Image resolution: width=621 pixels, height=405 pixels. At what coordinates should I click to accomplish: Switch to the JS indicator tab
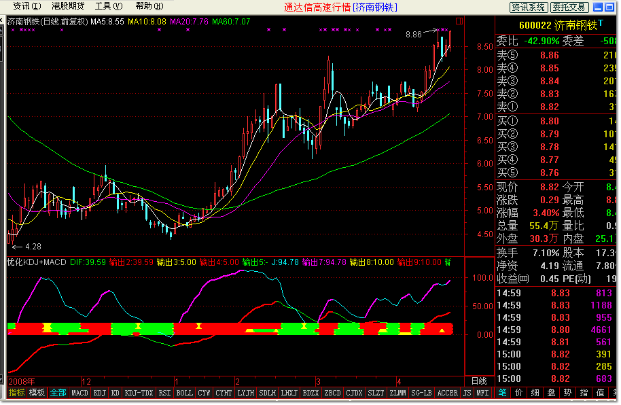click(x=467, y=393)
